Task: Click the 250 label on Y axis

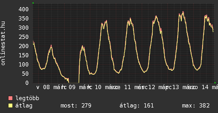Action: (x=24, y=37)
